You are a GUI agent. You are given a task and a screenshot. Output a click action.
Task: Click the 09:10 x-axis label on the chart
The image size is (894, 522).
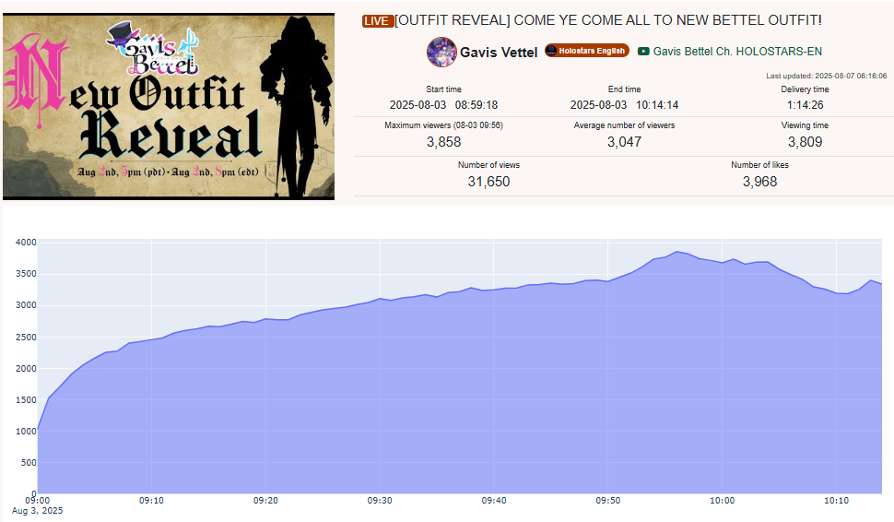pyautogui.click(x=152, y=500)
